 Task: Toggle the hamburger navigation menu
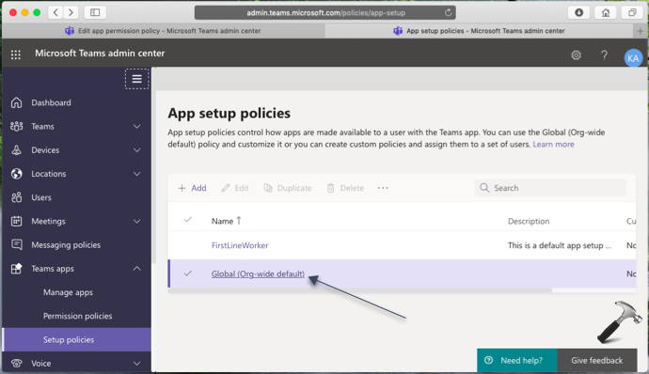pos(137,79)
